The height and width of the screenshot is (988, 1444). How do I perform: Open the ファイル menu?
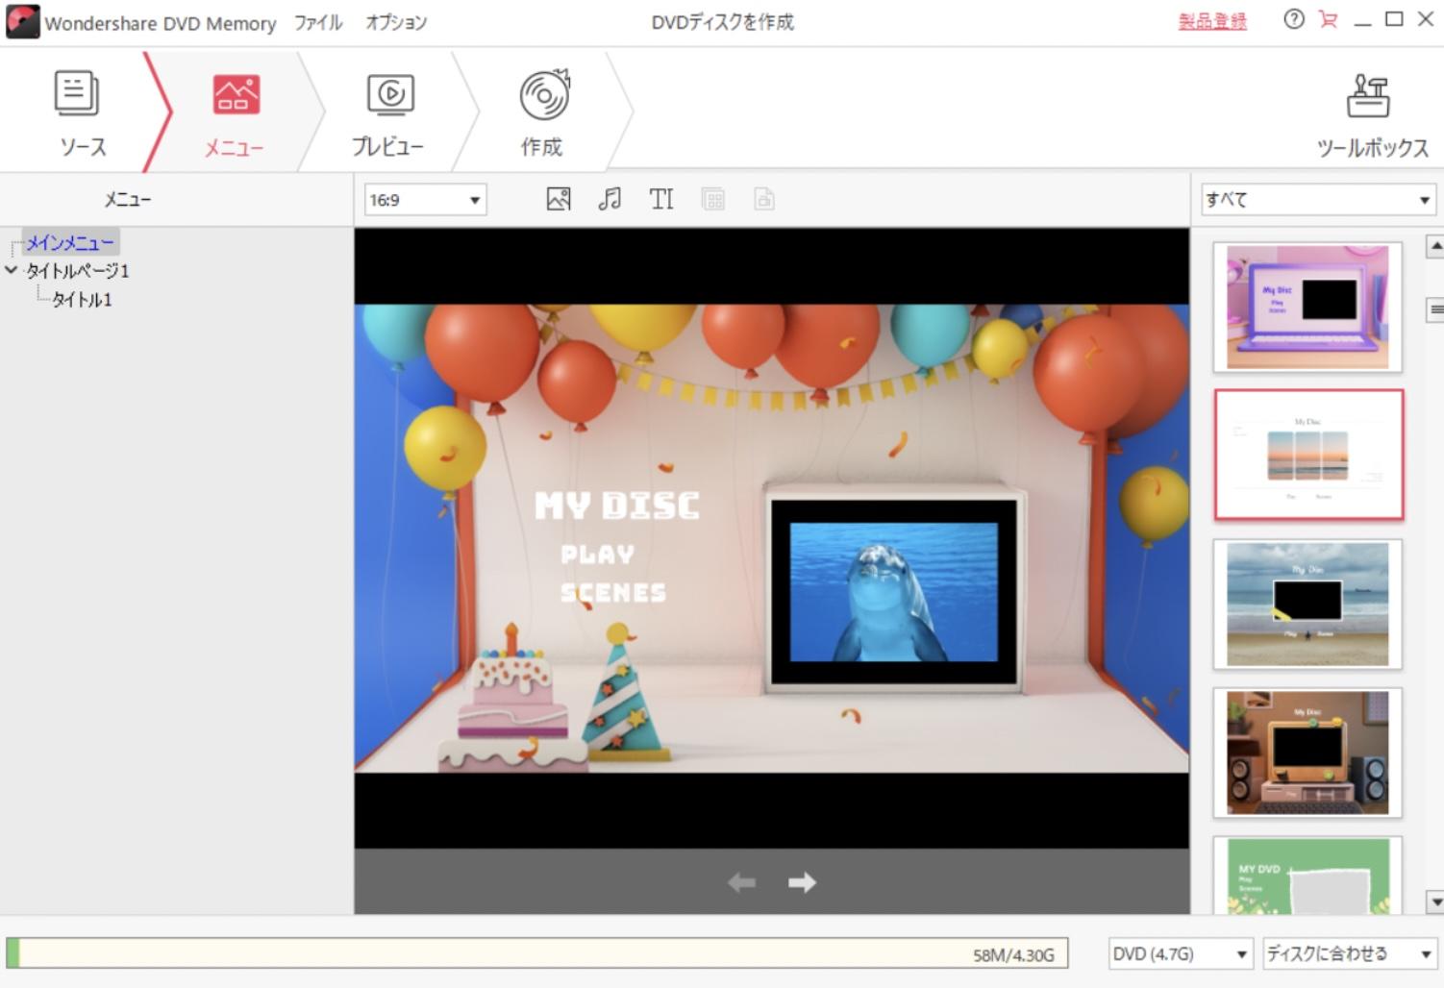coord(318,22)
